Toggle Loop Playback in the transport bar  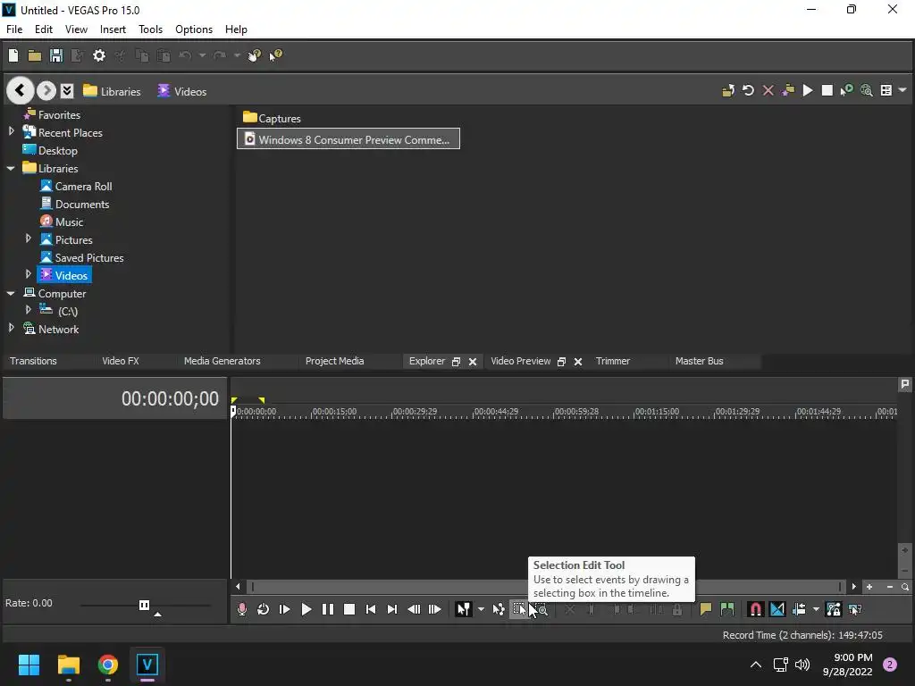pos(264,609)
